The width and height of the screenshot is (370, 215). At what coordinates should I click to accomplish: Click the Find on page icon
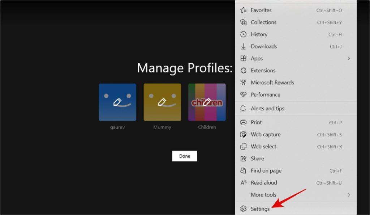tap(243, 170)
